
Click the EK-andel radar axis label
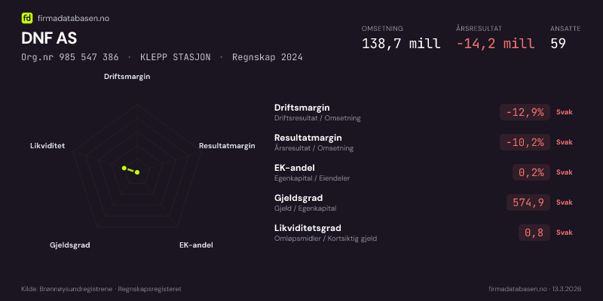pos(196,245)
